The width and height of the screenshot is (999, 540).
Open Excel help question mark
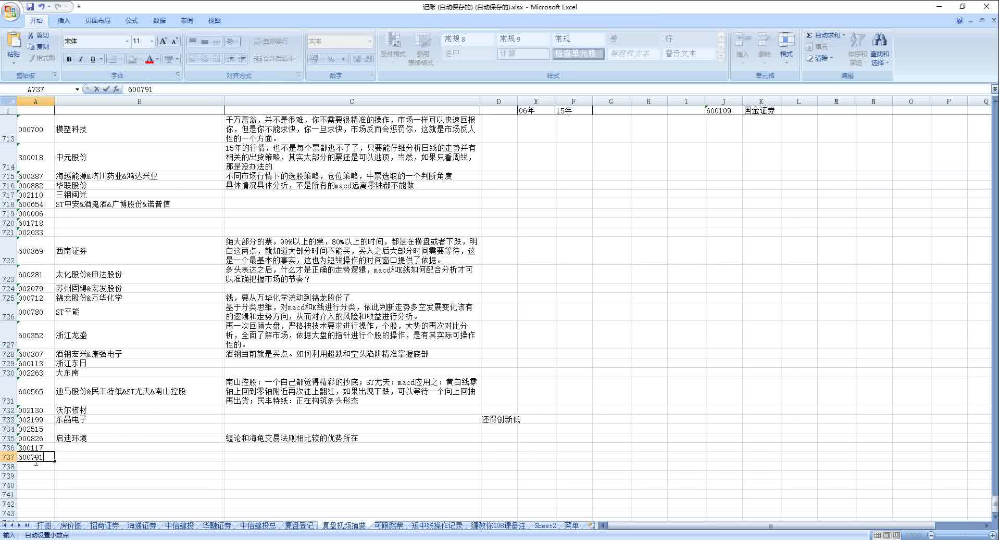[x=959, y=20]
